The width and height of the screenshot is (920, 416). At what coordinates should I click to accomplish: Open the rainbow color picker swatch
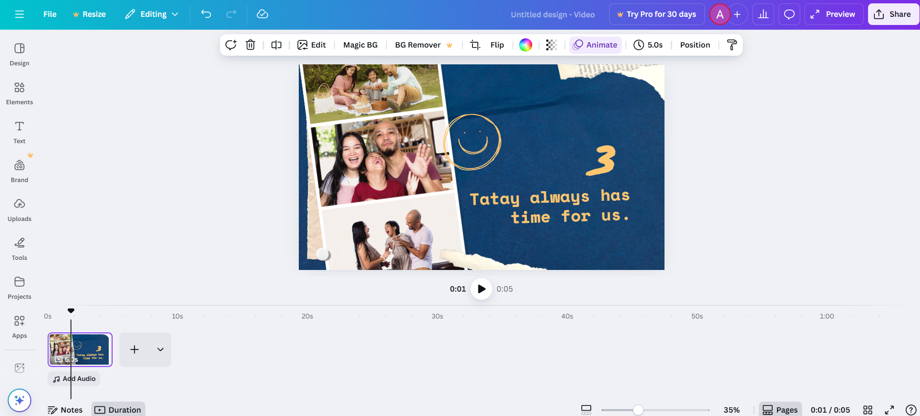pos(525,45)
